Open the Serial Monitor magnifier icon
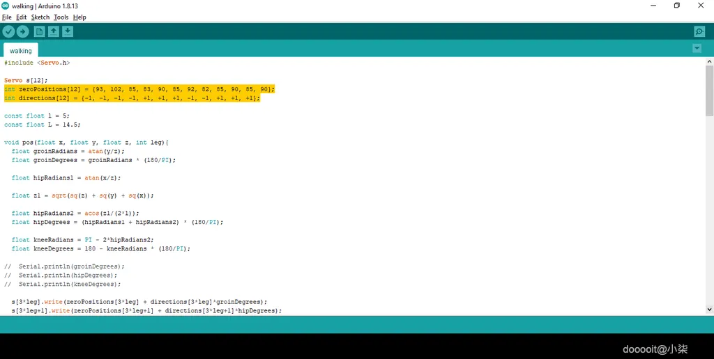714x359 pixels. pyautogui.click(x=699, y=31)
